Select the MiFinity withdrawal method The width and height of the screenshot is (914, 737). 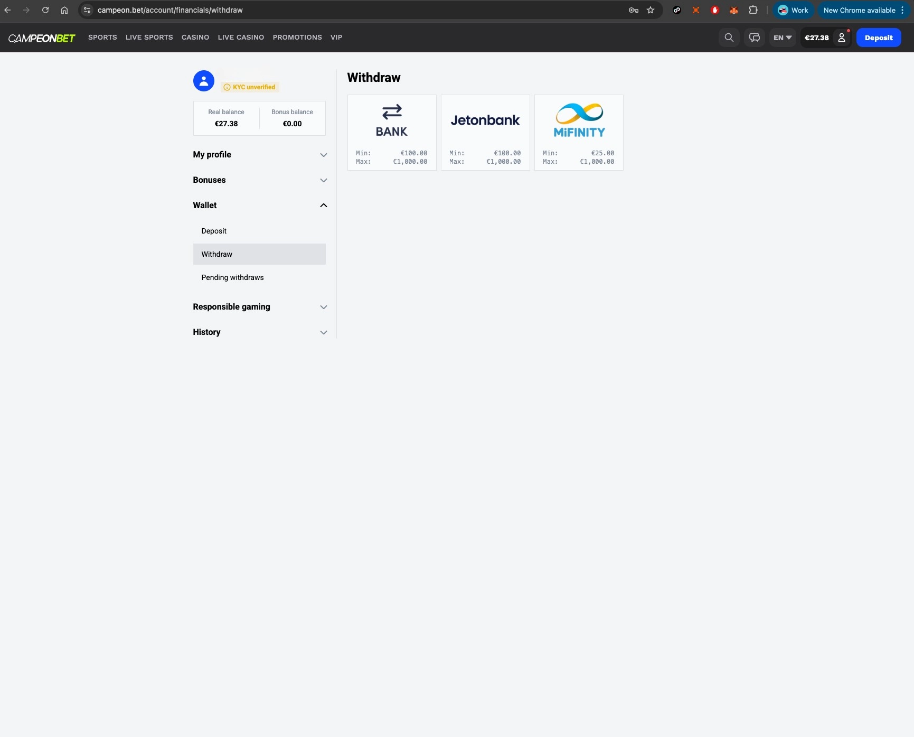coord(579,133)
